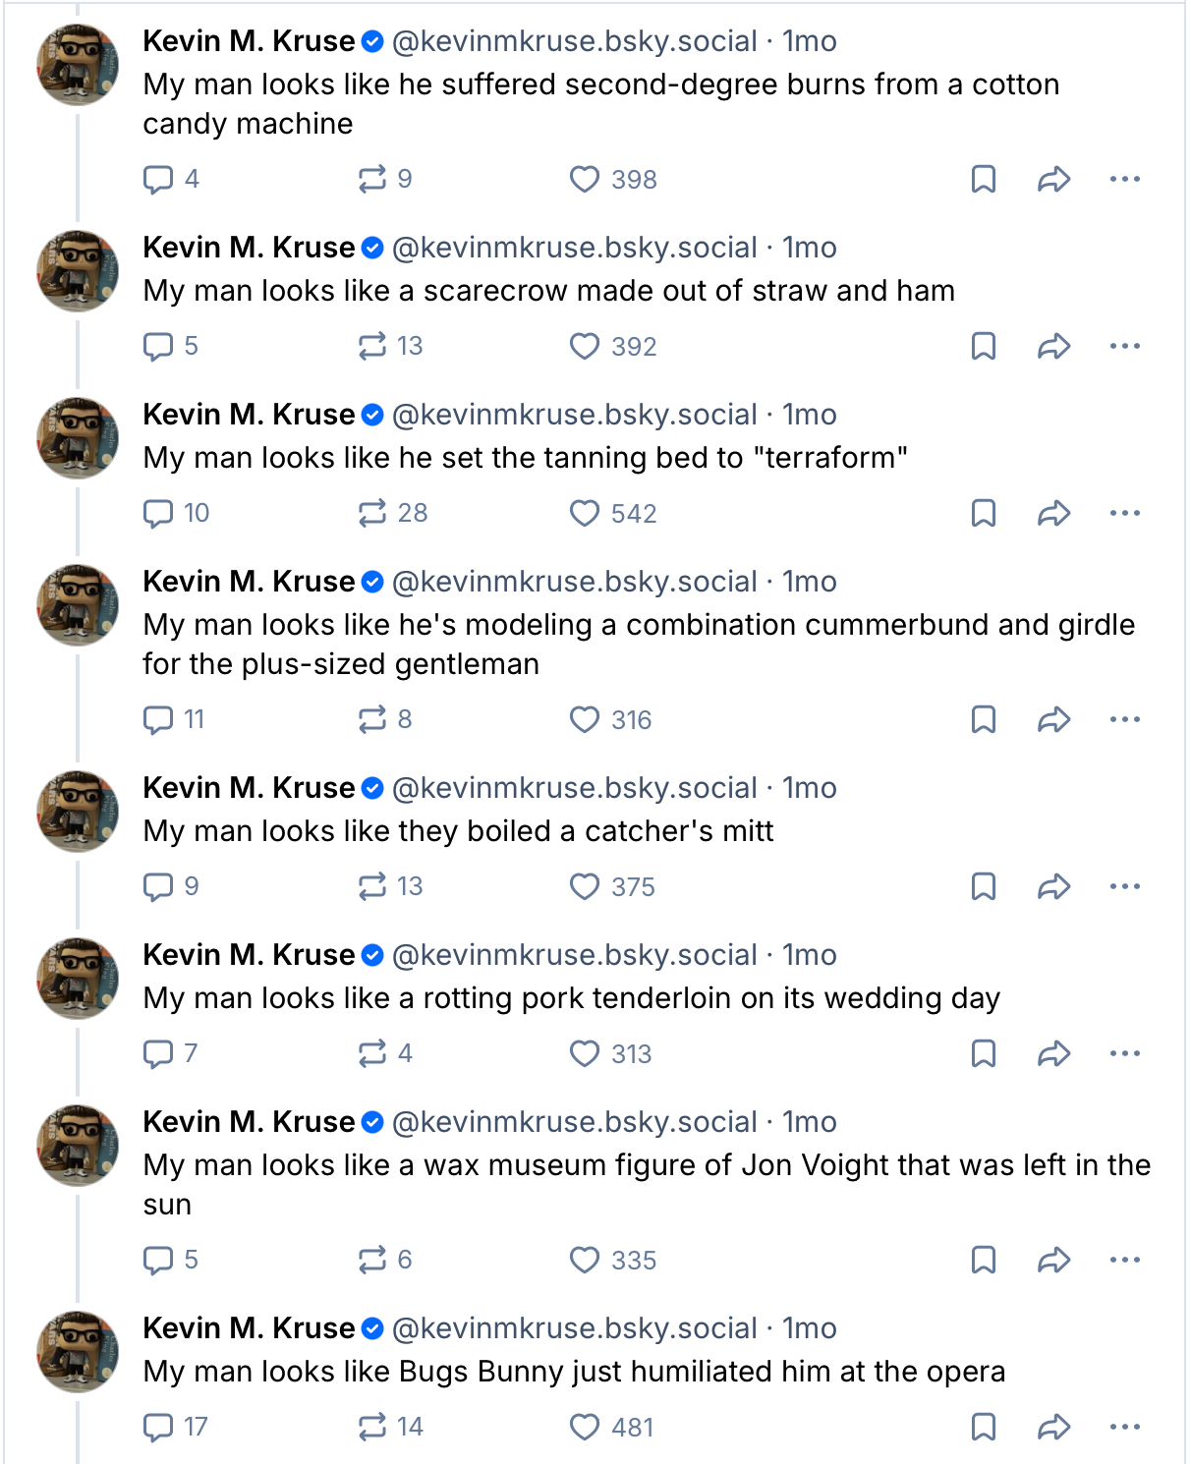Bookmark the cummerbund and girdle post

pos(984,719)
